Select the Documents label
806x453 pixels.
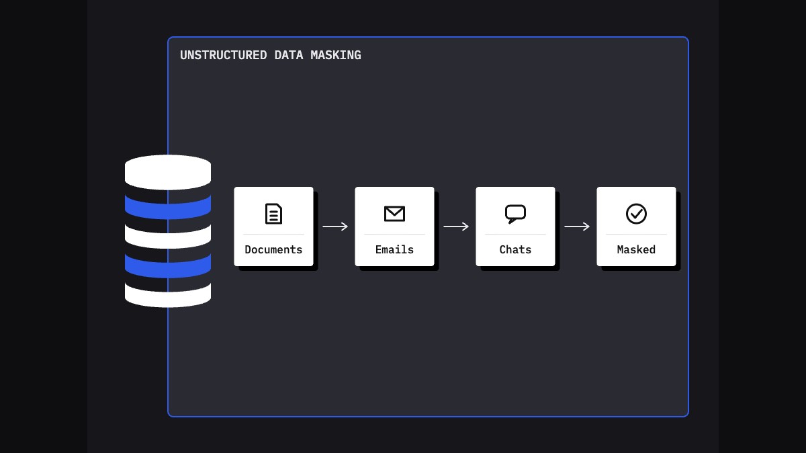point(273,249)
